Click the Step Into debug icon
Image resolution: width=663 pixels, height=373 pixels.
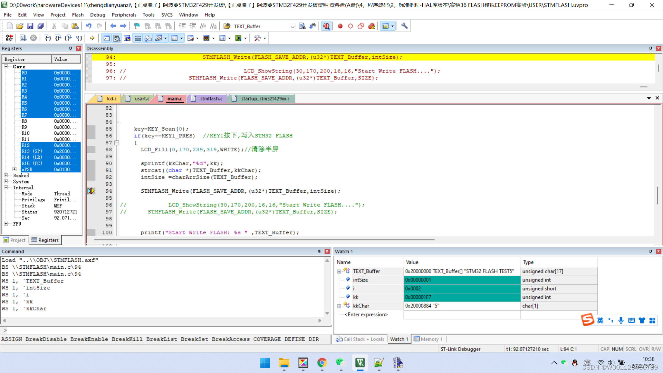[x=48, y=38]
